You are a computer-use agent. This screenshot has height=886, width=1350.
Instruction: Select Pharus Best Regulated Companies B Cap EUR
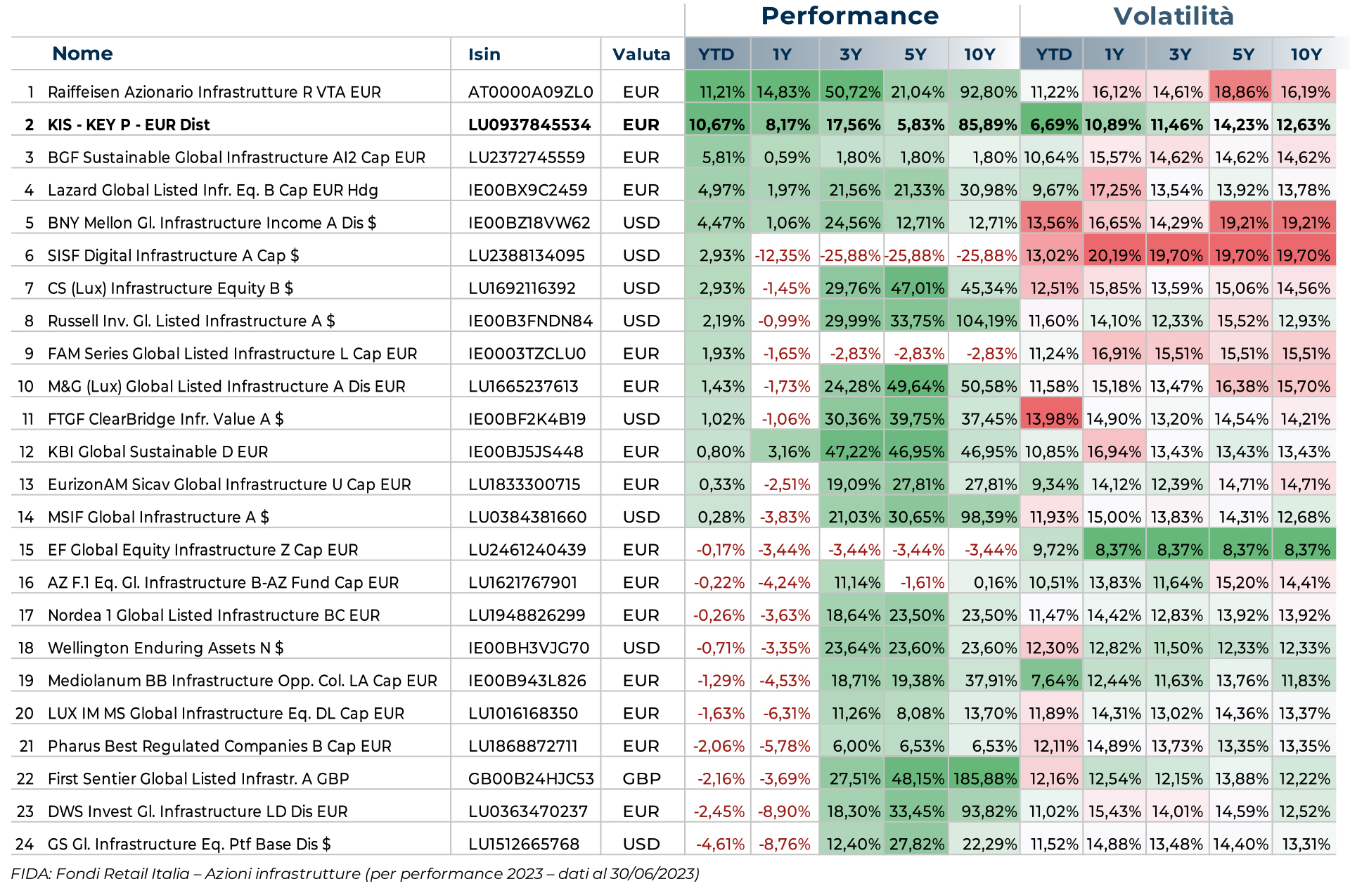(x=219, y=746)
